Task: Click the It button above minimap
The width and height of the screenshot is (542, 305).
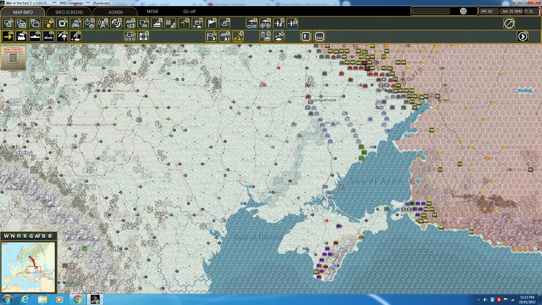Action: (43, 236)
